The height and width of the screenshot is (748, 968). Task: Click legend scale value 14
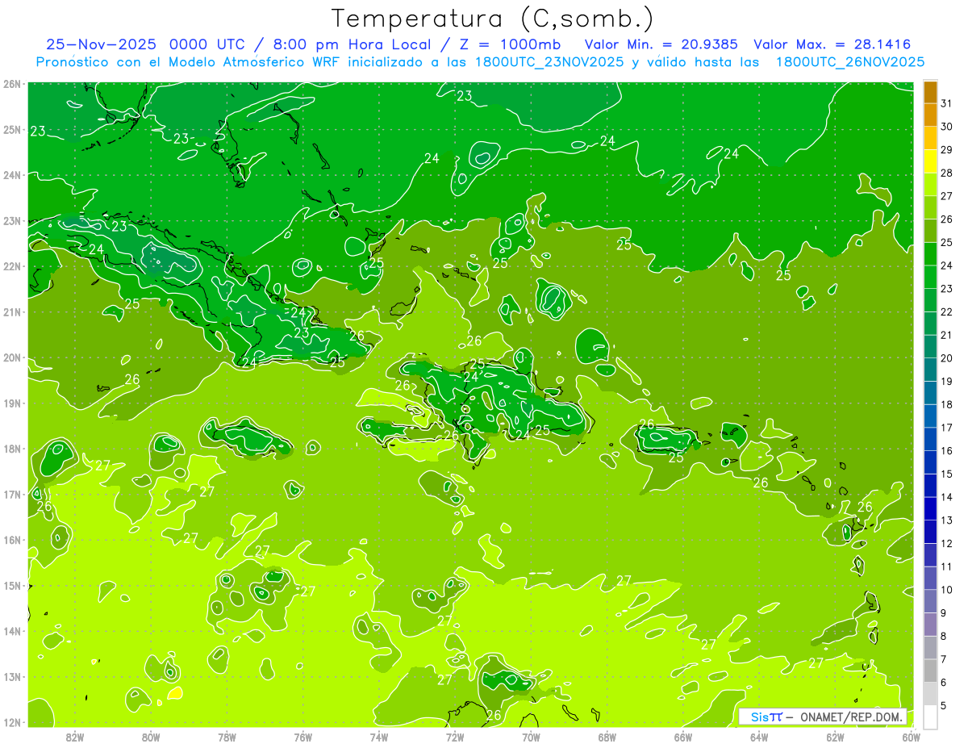947,497
